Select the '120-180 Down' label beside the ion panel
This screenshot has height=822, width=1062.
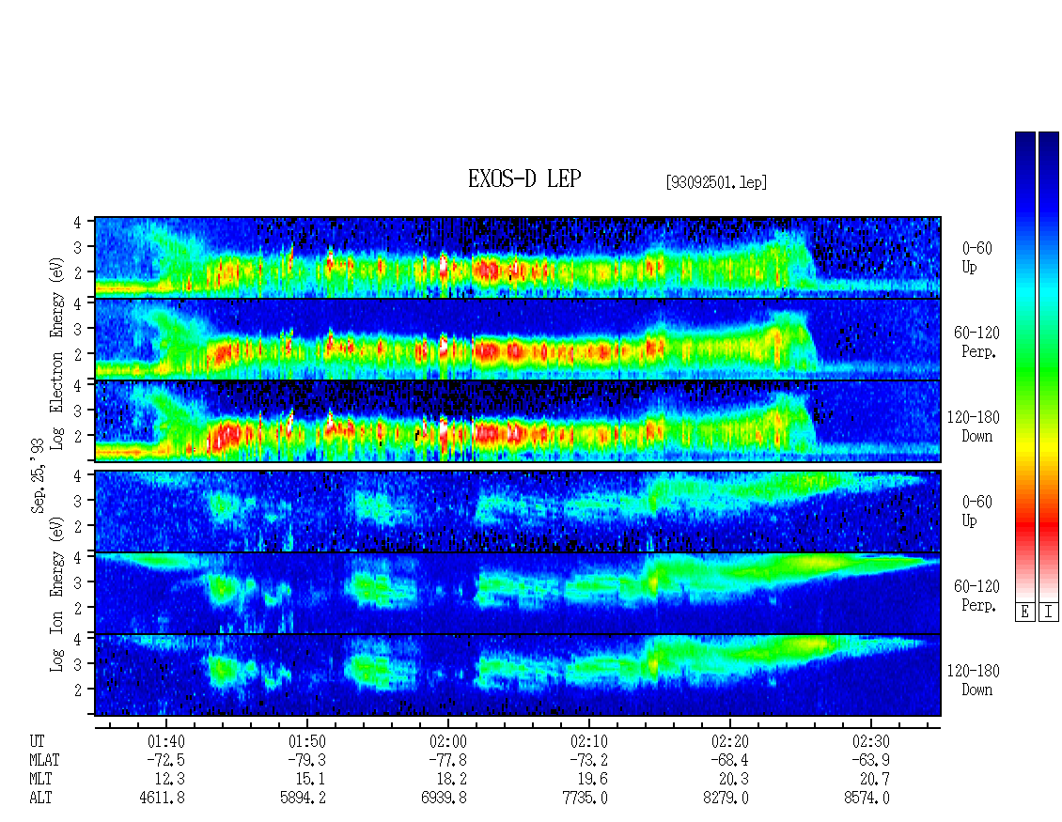[974, 680]
